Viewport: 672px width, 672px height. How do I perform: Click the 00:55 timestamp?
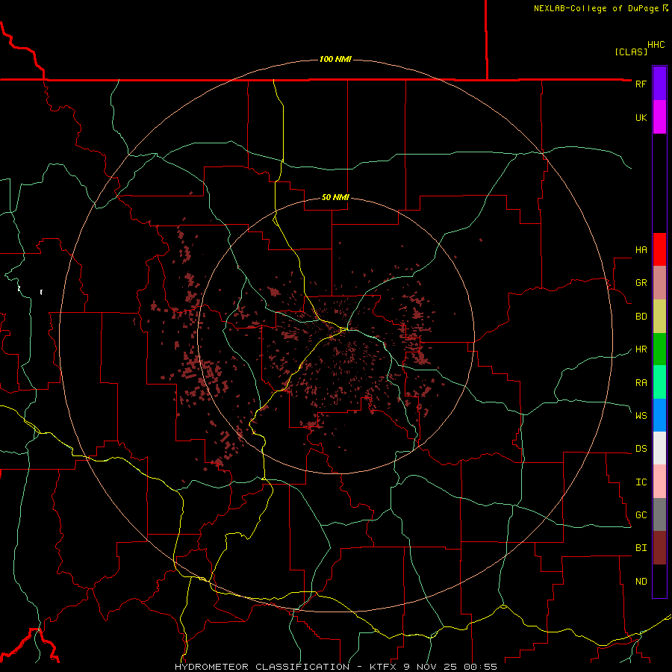click(x=480, y=667)
